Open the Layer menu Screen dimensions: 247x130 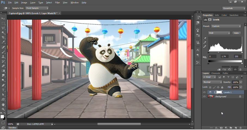click(x=33, y=2)
